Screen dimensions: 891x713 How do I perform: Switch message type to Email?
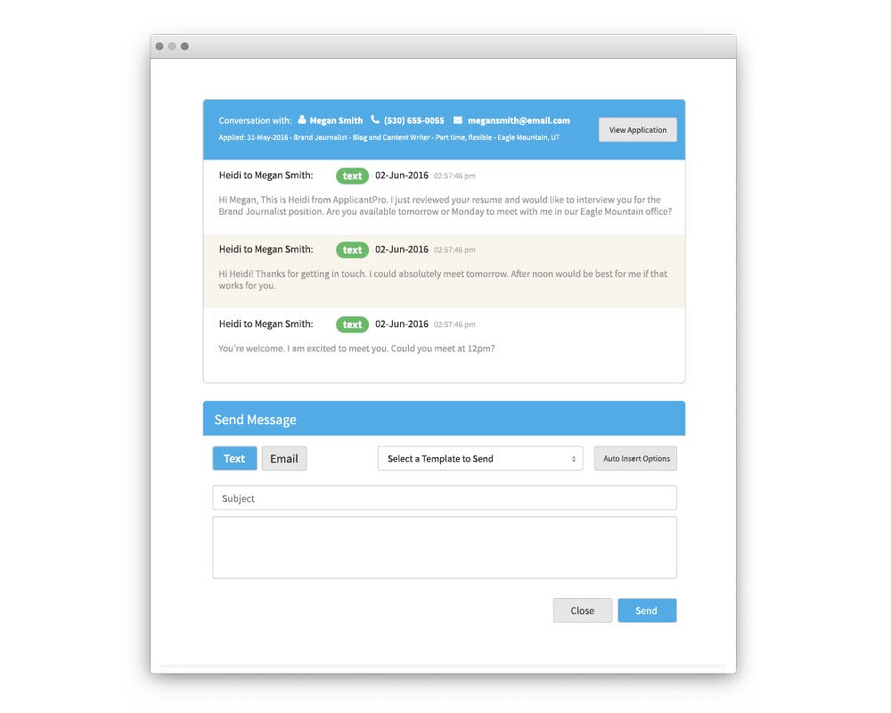tap(284, 458)
